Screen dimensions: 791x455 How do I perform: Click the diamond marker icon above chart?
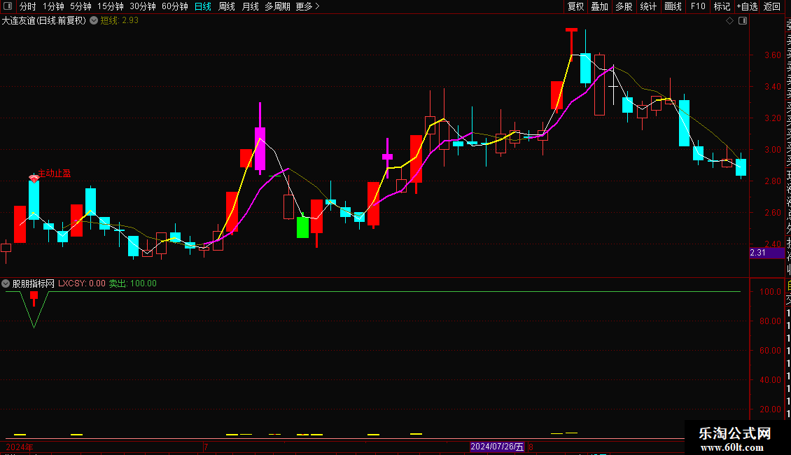tap(729, 21)
